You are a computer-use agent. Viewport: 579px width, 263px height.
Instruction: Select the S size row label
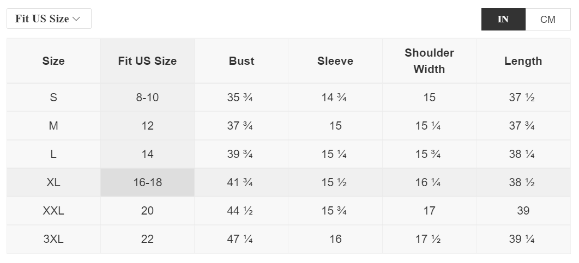[x=53, y=97]
